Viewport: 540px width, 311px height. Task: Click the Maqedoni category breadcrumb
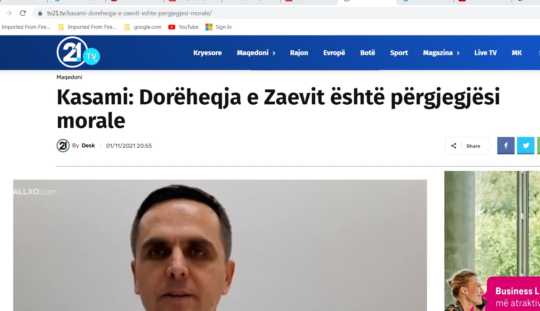coord(70,77)
